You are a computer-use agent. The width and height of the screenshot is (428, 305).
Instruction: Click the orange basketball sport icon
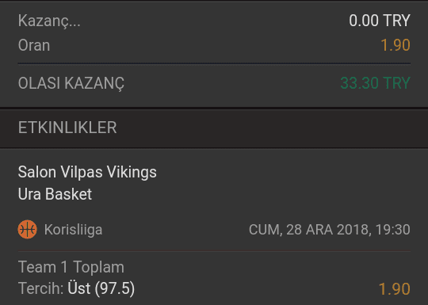tap(27, 230)
